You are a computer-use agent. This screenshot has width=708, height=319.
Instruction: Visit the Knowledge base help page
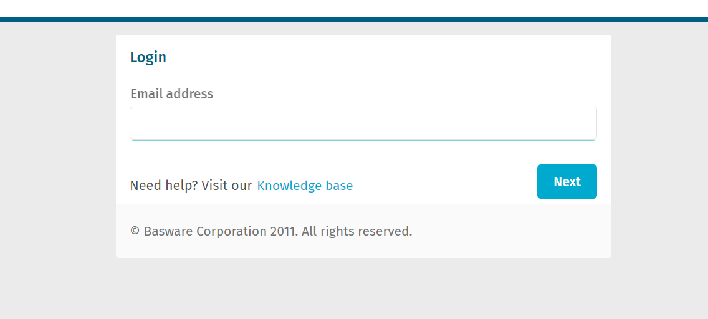tap(305, 186)
